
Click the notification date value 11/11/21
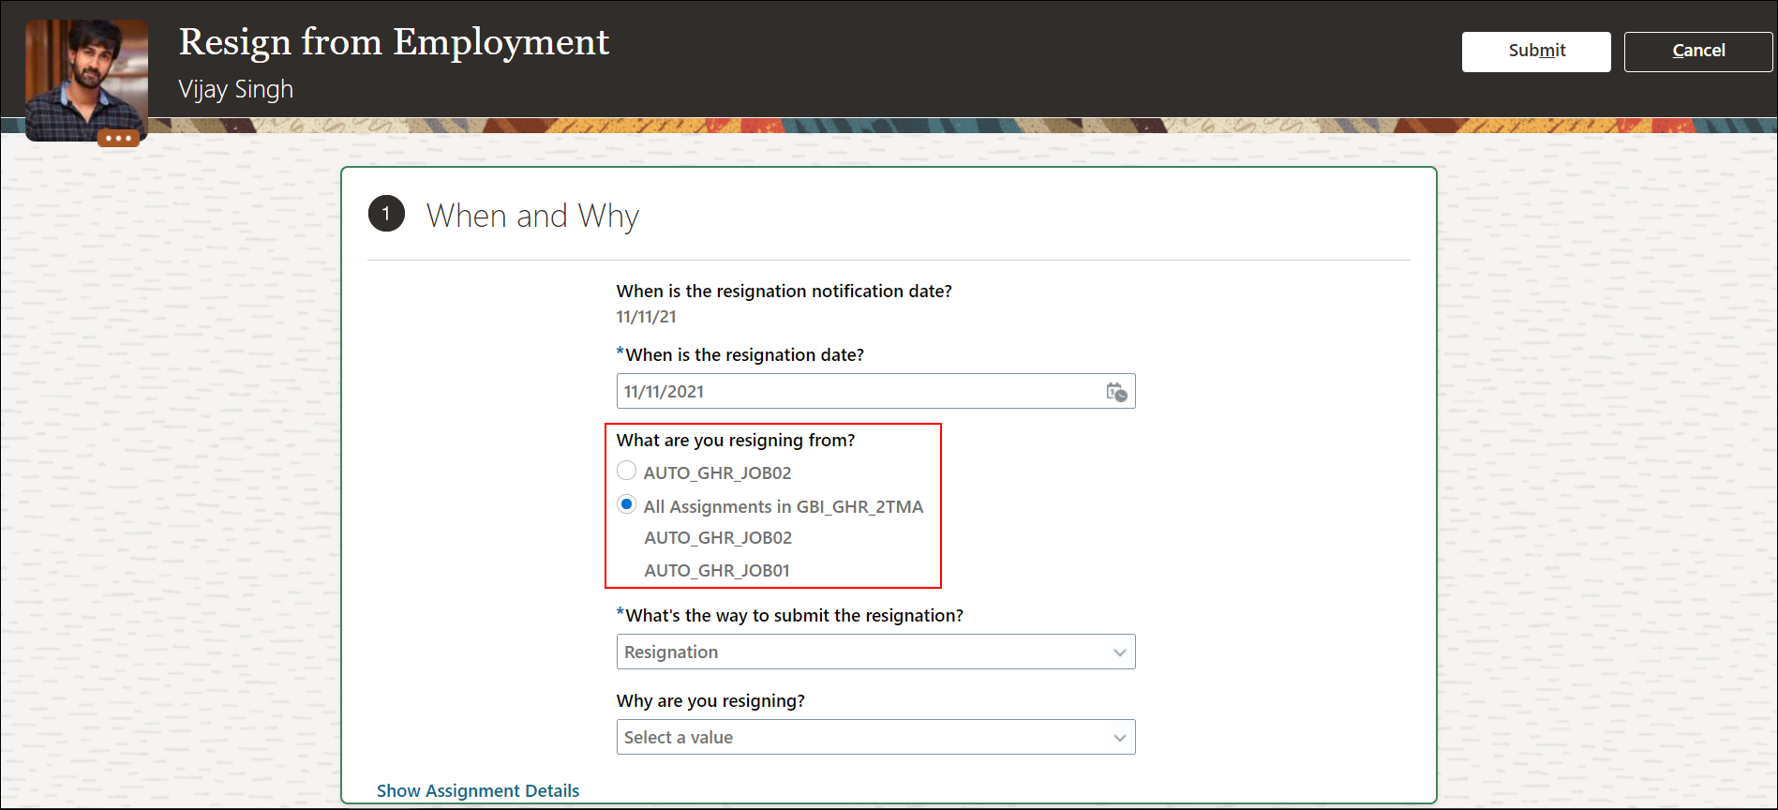[x=646, y=317]
